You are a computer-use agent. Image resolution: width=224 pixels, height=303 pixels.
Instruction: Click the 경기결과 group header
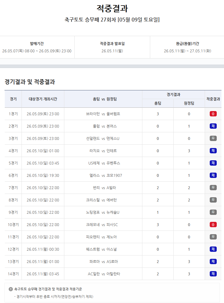173,95
